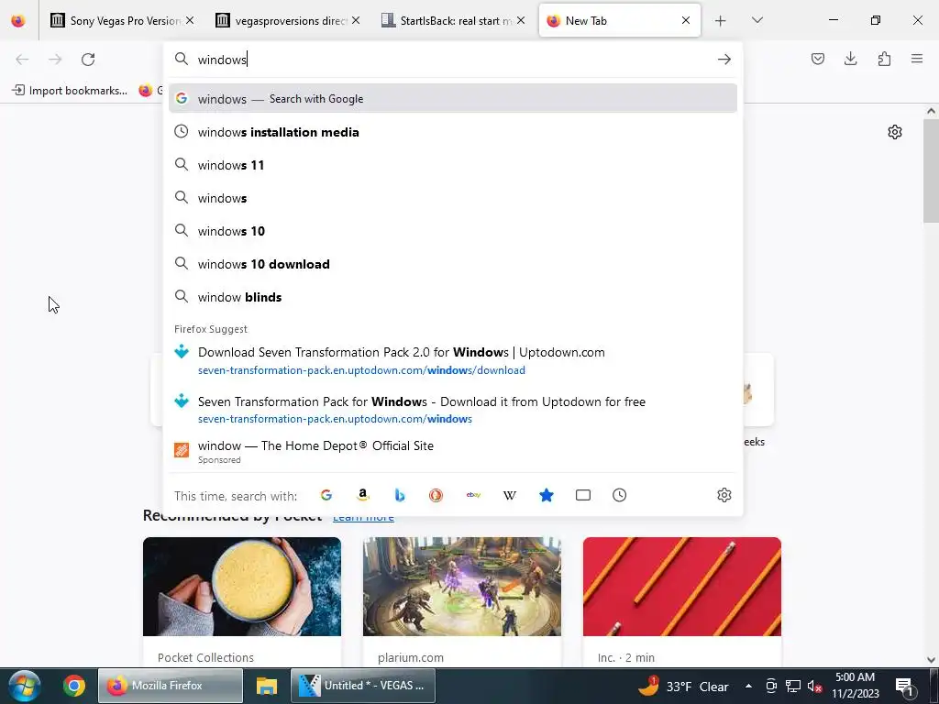Launch Chrome from the taskbar
This screenshot has height=704, width=939.
coord(74,686)
